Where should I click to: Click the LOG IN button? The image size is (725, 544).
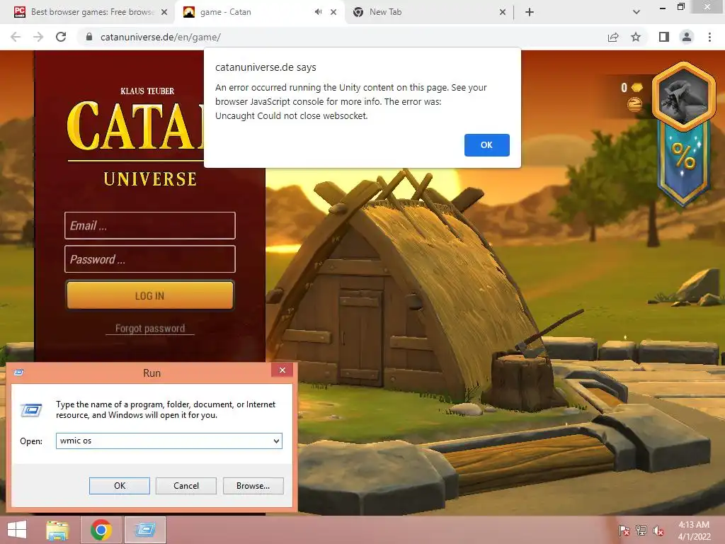click(150, 295)
